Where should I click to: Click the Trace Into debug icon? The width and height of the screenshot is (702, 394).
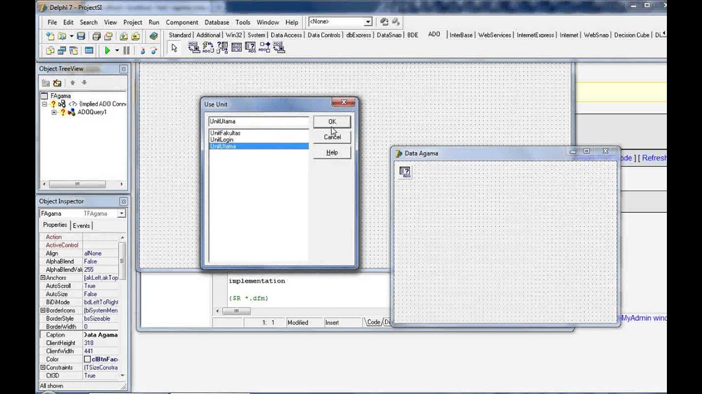click(143, 50)
